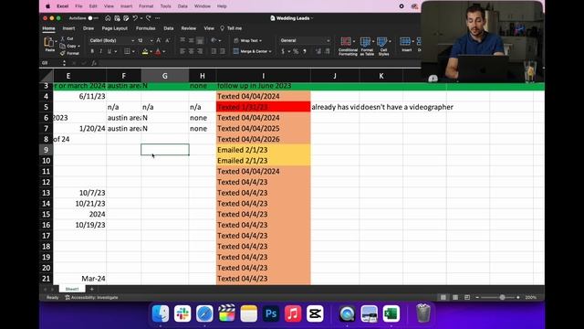Switch to the Review tab
Viewport: 584px width, 329px height.
tap(189, 28)
